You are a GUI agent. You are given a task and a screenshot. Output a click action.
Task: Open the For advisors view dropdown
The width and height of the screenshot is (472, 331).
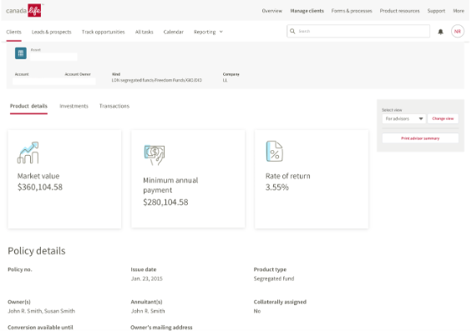(403, 118)
